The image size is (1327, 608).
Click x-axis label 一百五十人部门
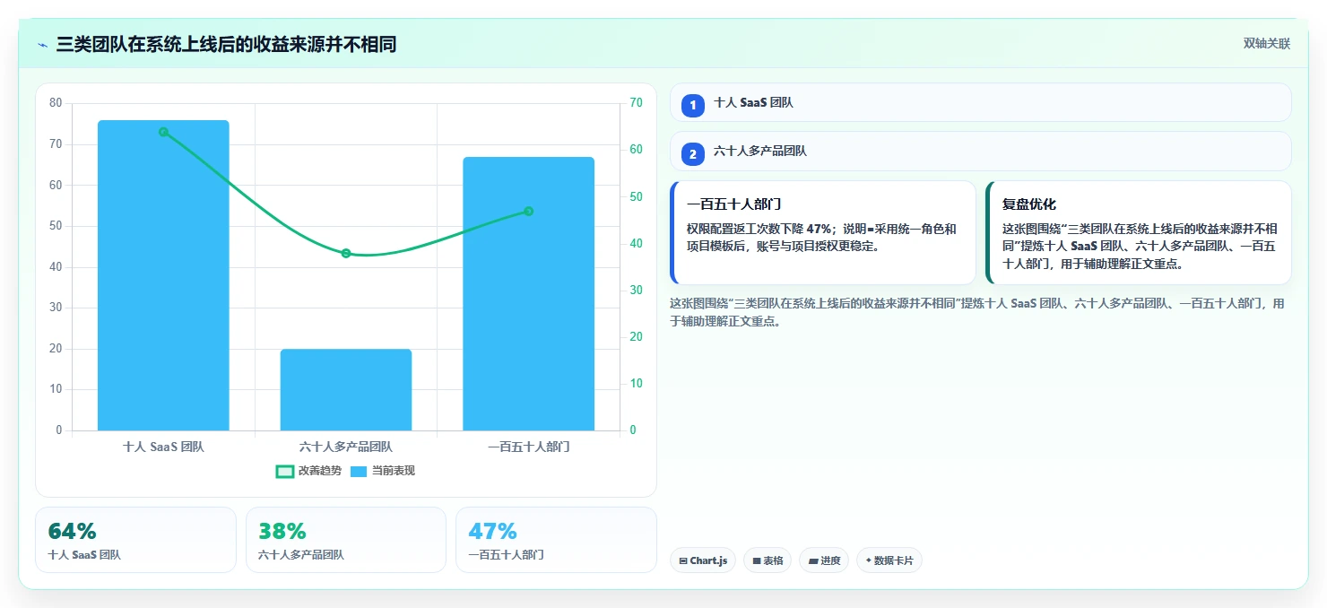click(528, 447)
